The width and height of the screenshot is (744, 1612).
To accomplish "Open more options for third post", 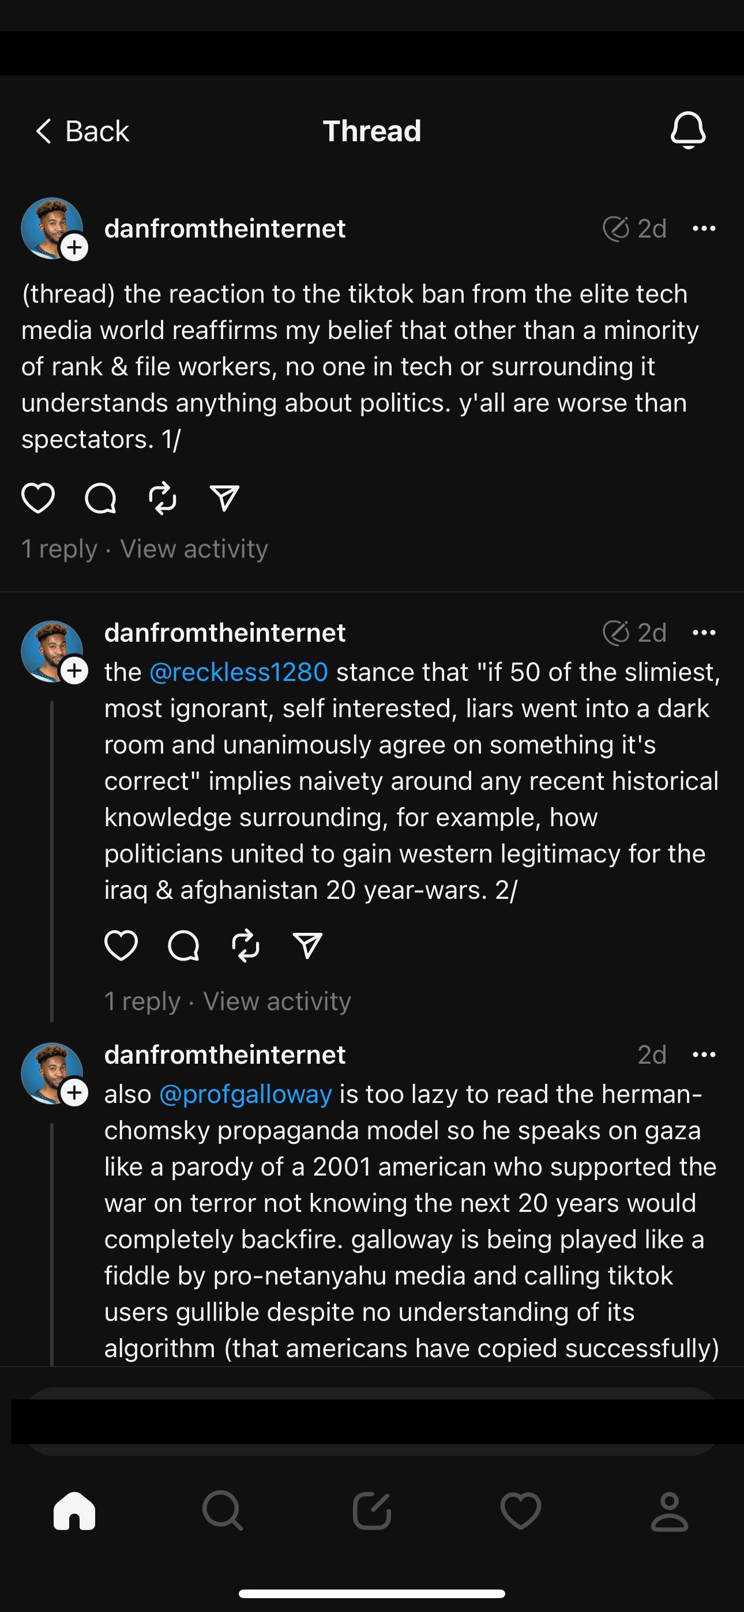I will tap(704, 1054).
